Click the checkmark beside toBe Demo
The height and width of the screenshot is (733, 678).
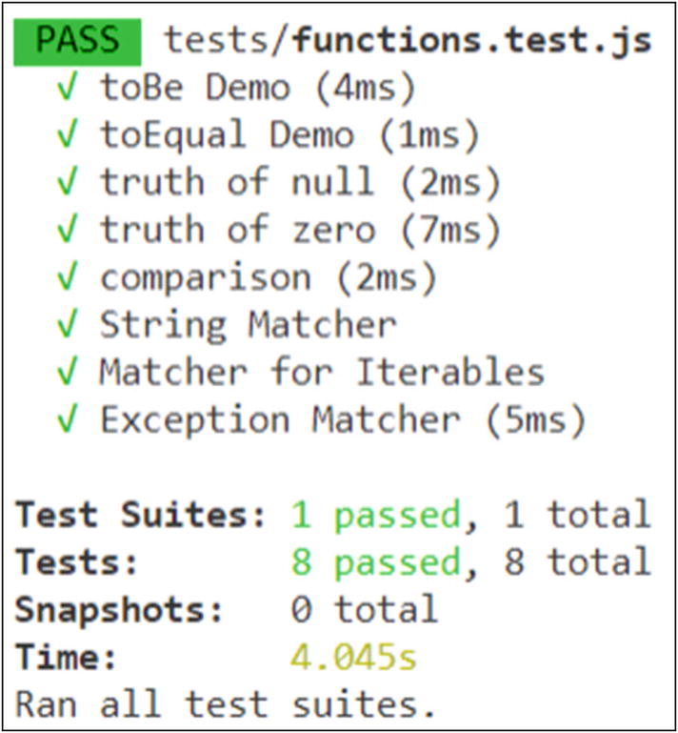[66, 89]
